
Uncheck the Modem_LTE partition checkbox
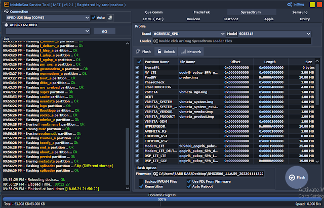137,146
